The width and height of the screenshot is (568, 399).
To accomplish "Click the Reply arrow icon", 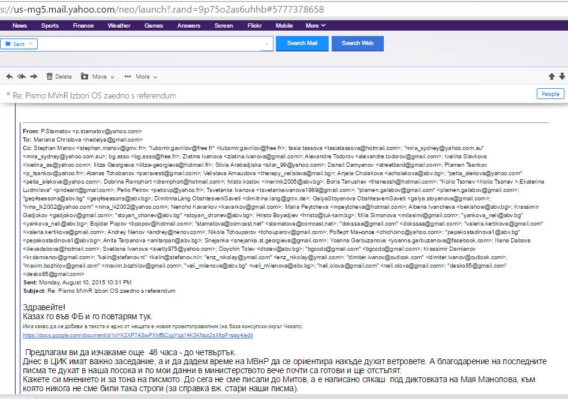I will click(x=9, y=76).
